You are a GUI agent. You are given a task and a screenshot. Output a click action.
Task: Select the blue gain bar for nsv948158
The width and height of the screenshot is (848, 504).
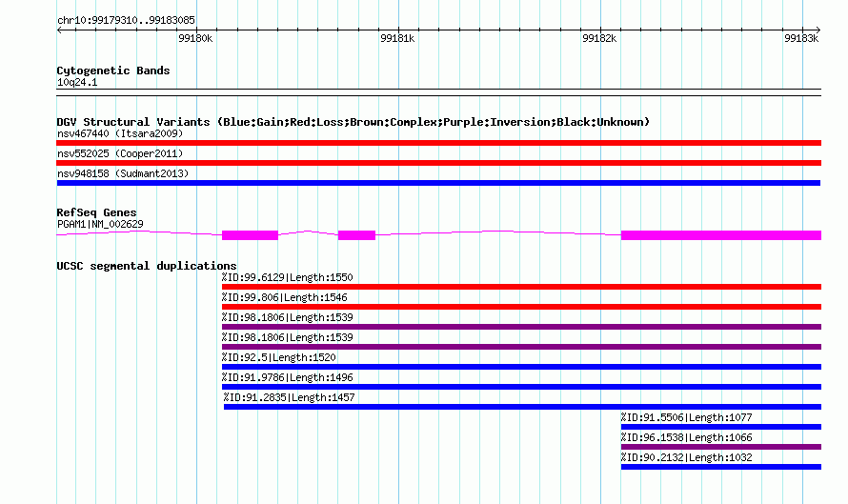438,183
